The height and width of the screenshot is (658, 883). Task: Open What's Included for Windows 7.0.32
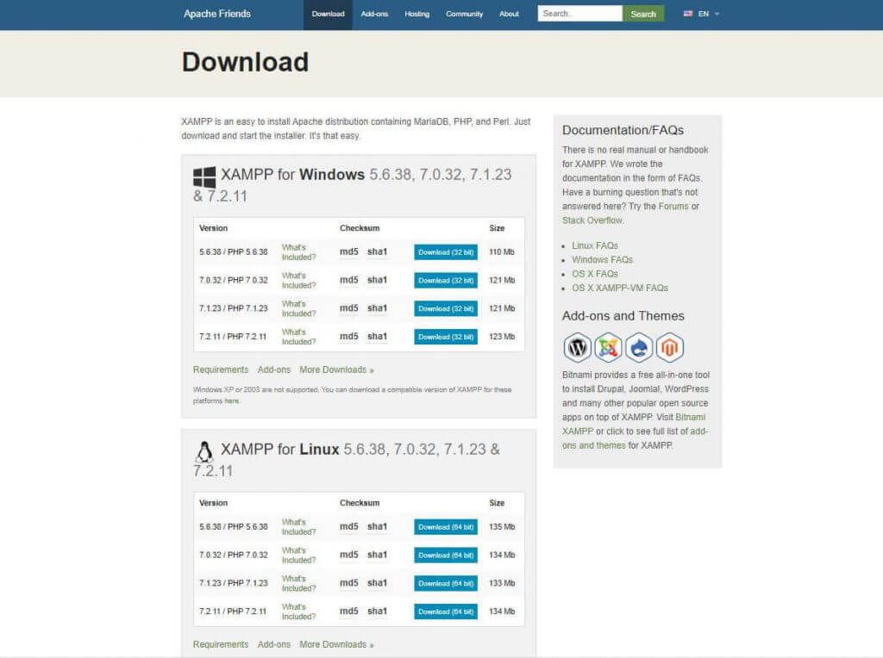[x=298, y=280]
